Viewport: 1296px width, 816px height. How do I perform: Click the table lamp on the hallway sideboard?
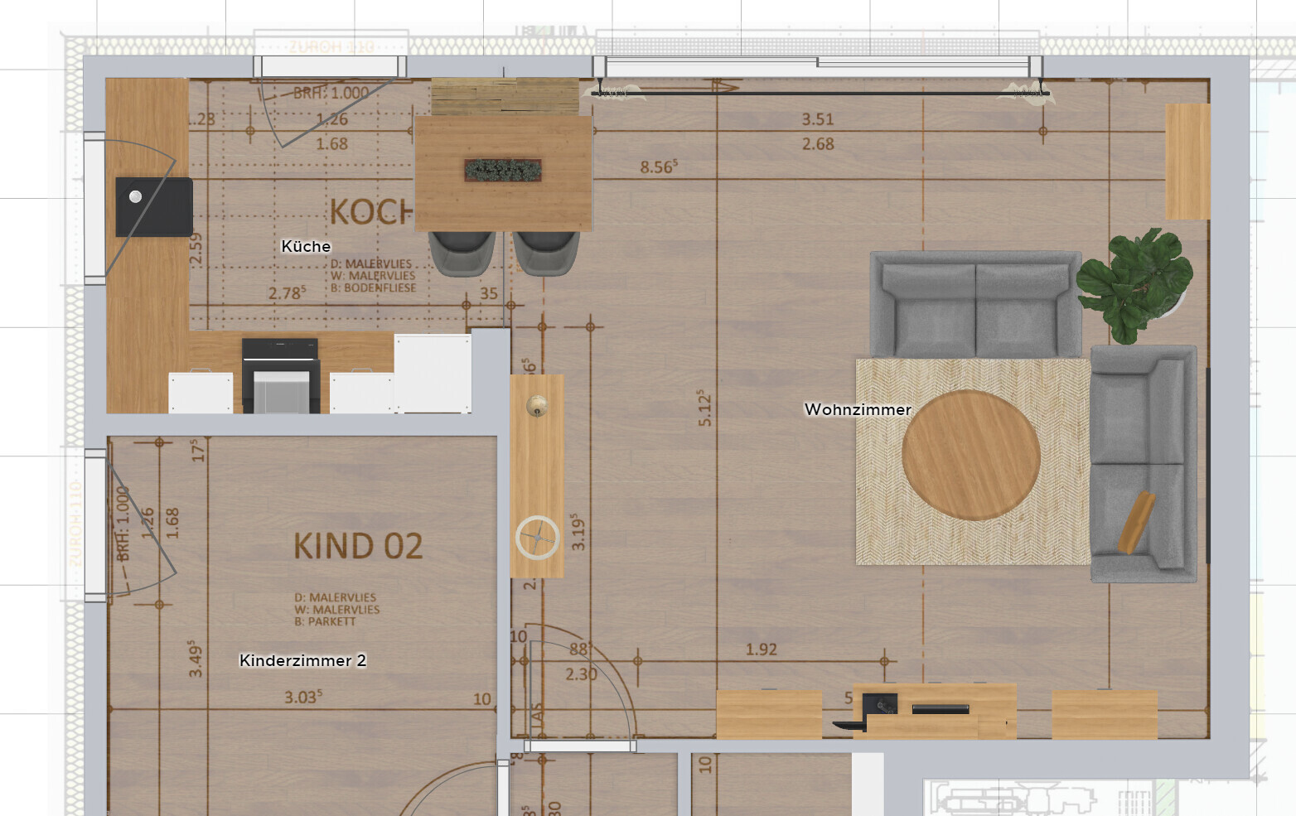coord(537,405)
